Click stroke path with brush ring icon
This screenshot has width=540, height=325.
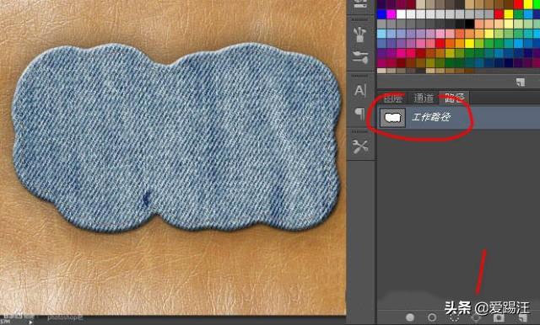pyautogui.click(x=432, y=317)
